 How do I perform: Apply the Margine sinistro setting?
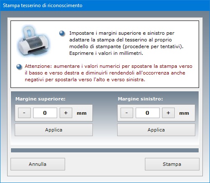coord(156,130)
